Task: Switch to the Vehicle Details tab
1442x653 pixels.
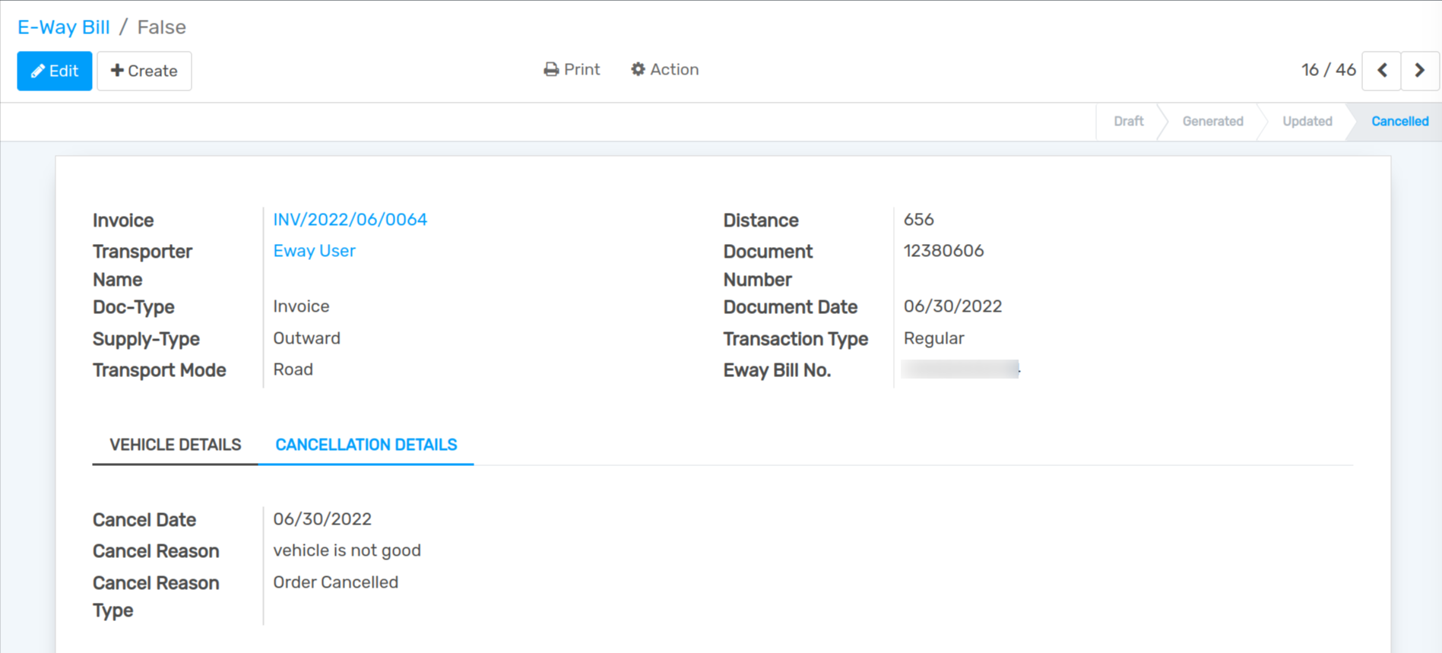Action: click(x=175, y=445)
